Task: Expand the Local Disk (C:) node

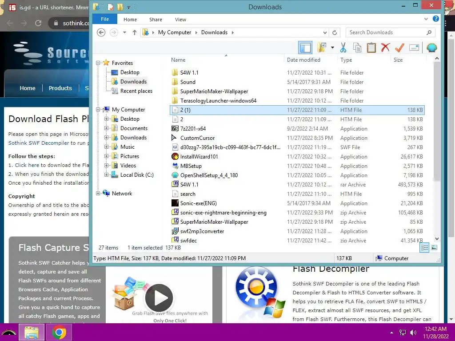Action: point(107,174)
